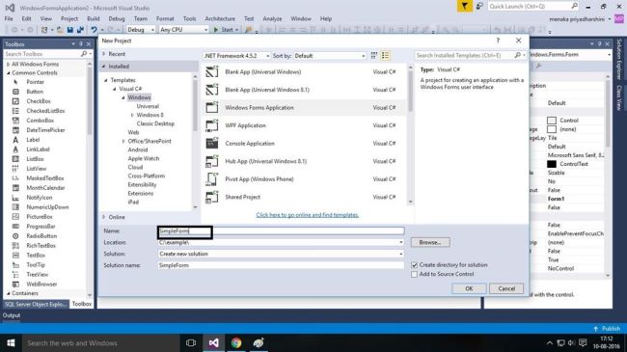Expand the Office/SharePoint template node
This screenshot has width=627, height=352.
[x=123, y=141]
